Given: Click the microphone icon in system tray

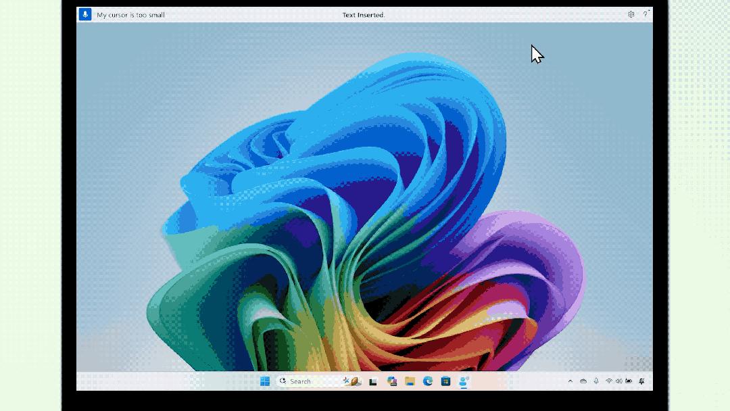Looking at the screenshot, I should (x=596, y=381).
